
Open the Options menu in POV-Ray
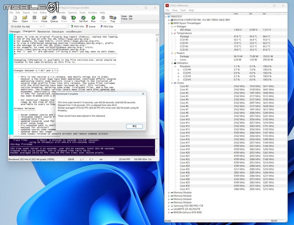[72, 13]
